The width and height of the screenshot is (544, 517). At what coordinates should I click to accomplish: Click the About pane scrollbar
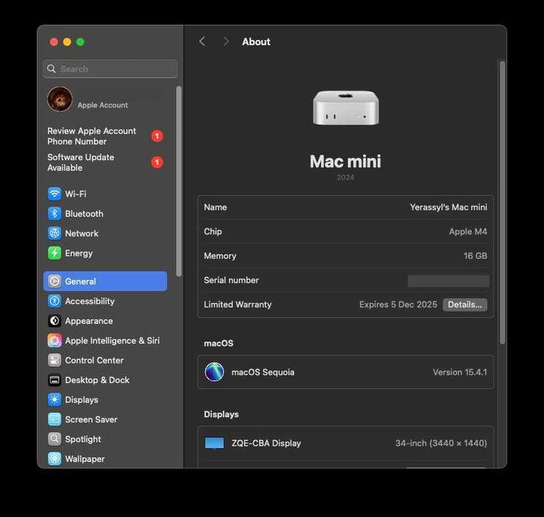(x=502, y=203)
